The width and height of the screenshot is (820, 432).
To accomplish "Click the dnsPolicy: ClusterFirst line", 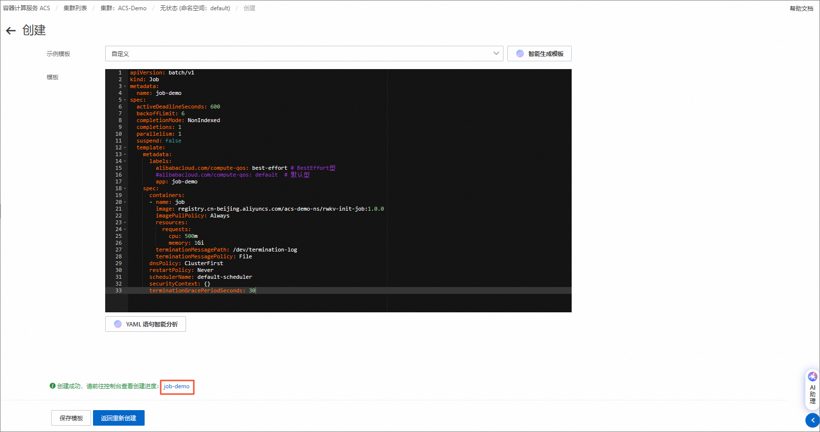I will coord(186,263).
